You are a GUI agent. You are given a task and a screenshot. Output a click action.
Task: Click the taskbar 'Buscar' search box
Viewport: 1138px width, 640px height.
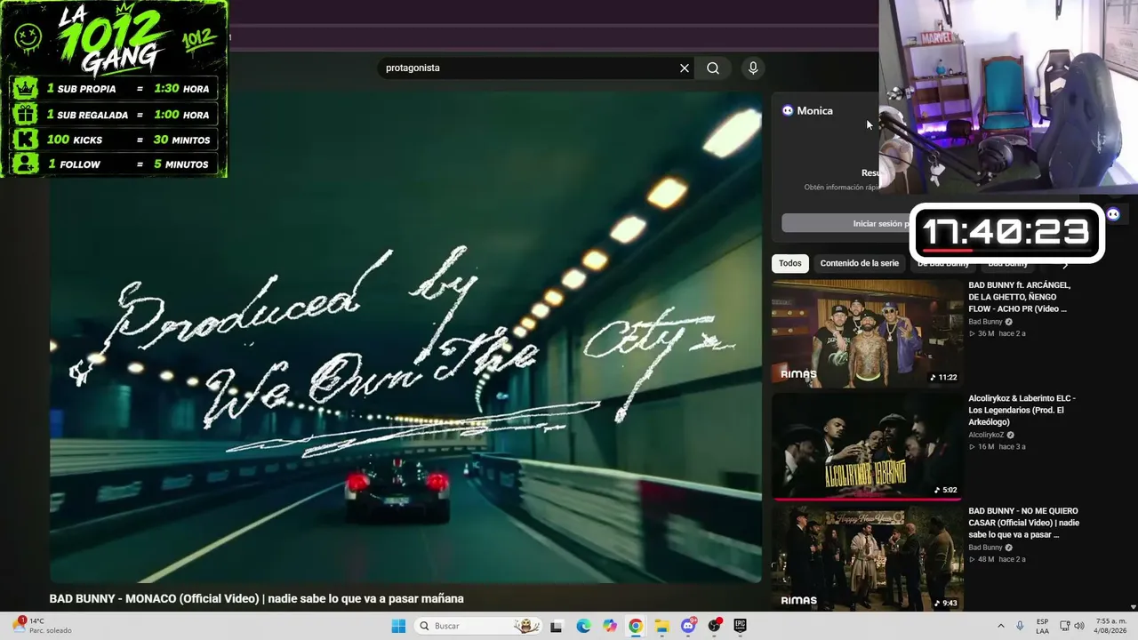pos(479,626)
